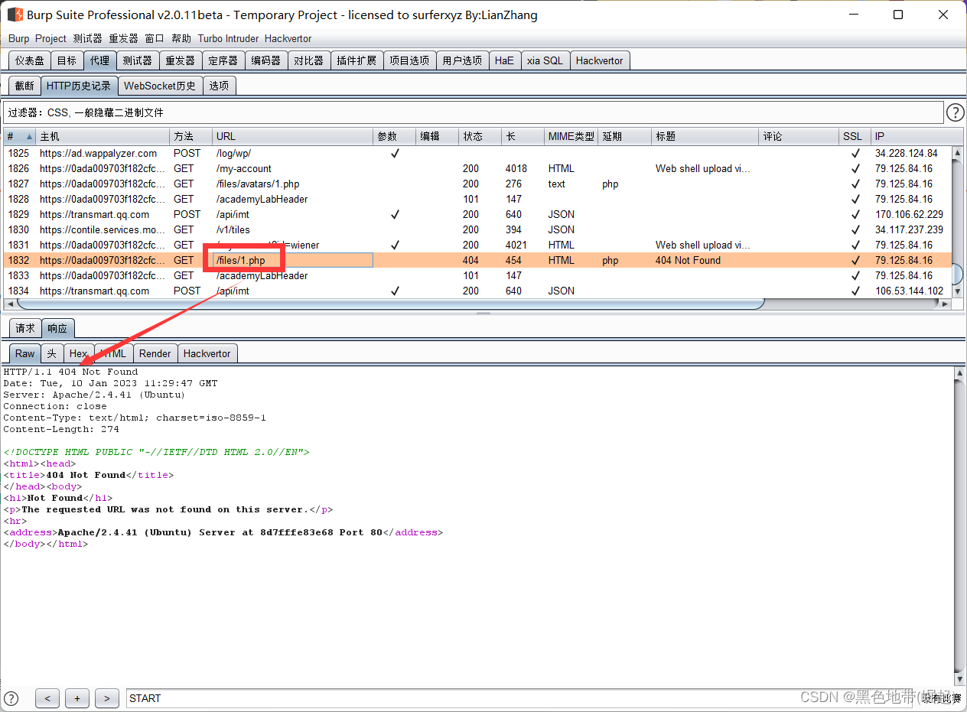Switch to the 目标 tab
The image size is (967, 712).
tap(67, 60)
